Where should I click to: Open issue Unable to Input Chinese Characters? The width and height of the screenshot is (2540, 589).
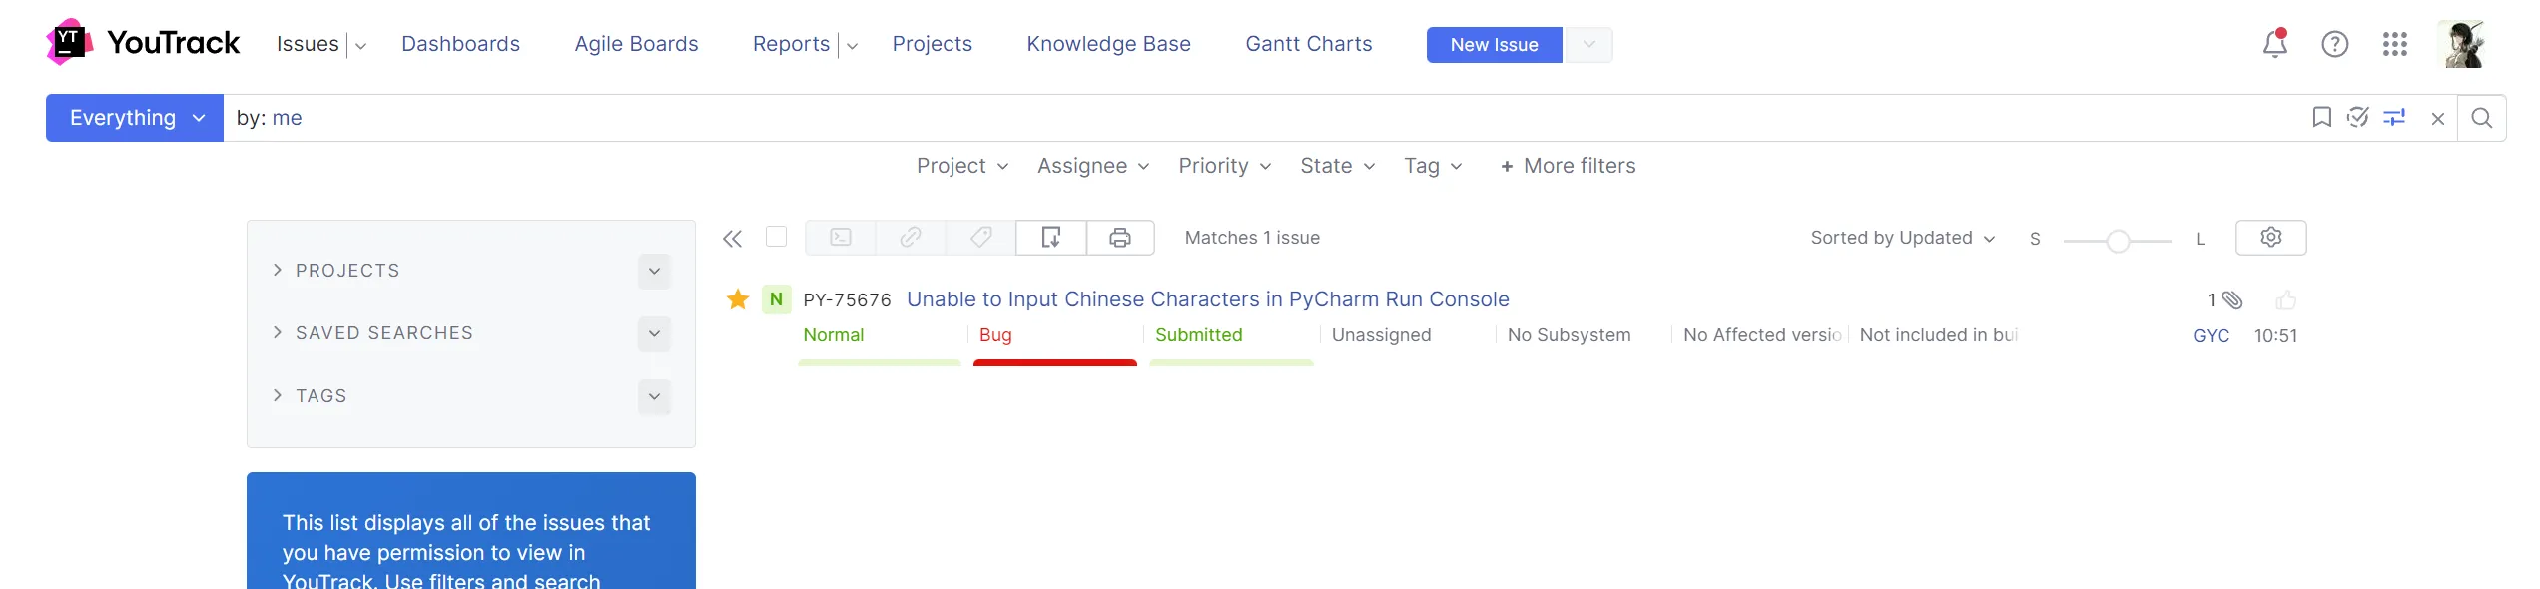(1207, 299)
